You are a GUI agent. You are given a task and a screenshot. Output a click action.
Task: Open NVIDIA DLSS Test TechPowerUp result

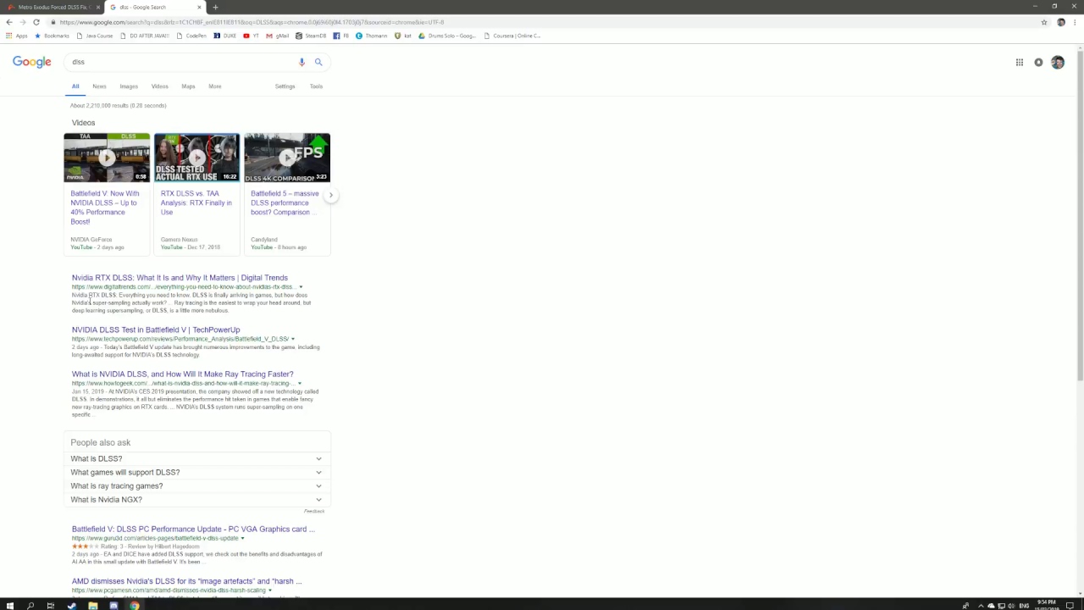pos(156,330)
